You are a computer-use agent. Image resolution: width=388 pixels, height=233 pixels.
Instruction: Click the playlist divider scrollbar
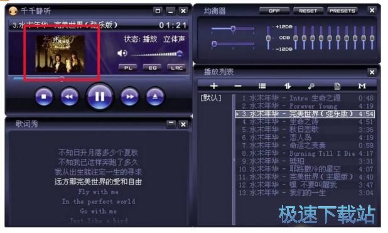234,160
